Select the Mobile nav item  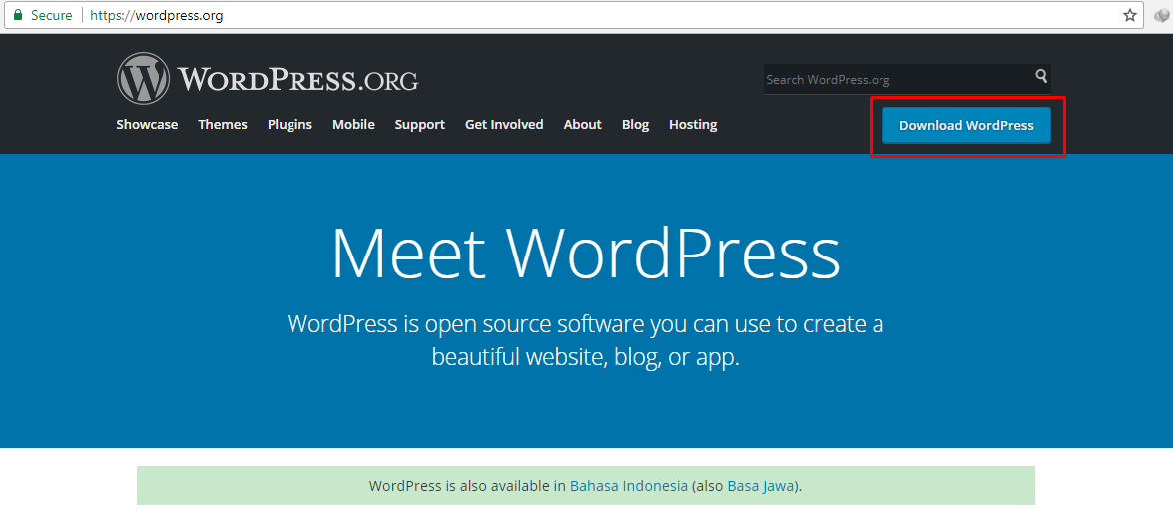[x=353, y=124]
